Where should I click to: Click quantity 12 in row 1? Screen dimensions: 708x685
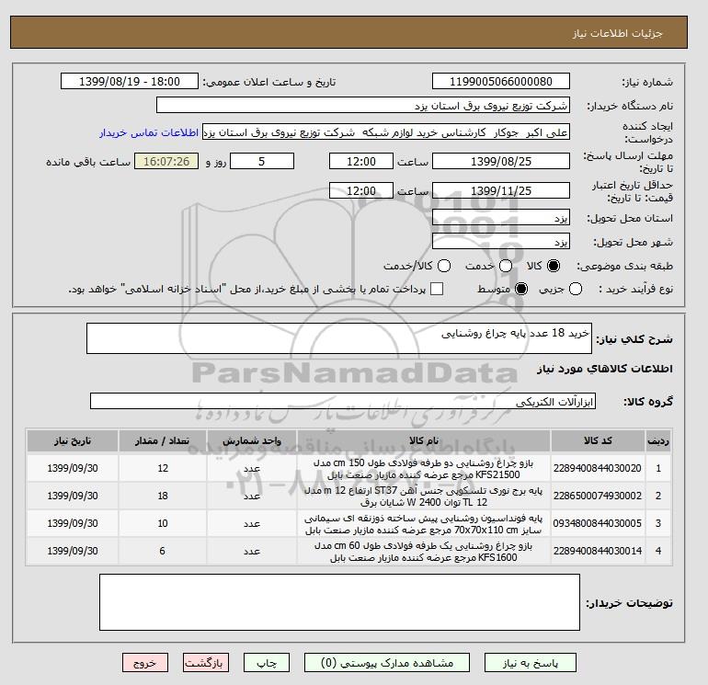coord(163,468)
